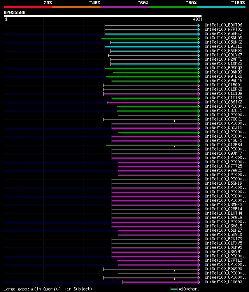Open hit UniRef100_B9IJ12
Screen dimensions: 249x292
[x=223, y=47]
